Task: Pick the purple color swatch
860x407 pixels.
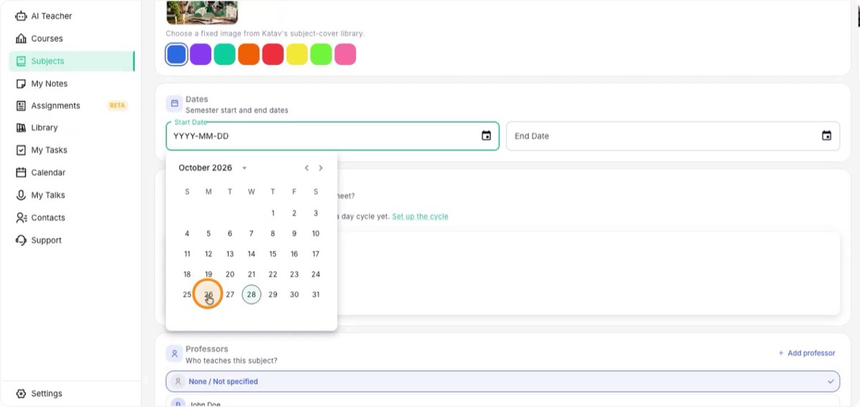Action: pyautogui.click(x=201, y=54)
